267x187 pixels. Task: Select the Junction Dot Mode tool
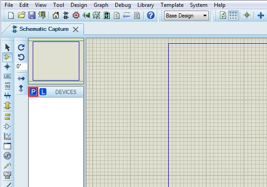[x=7, y=67]
